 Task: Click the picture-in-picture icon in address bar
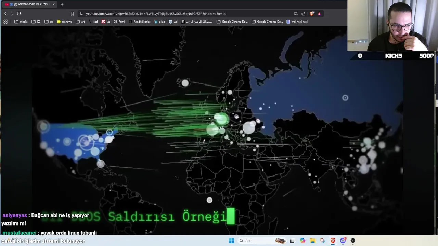click(x=296, y=14)
